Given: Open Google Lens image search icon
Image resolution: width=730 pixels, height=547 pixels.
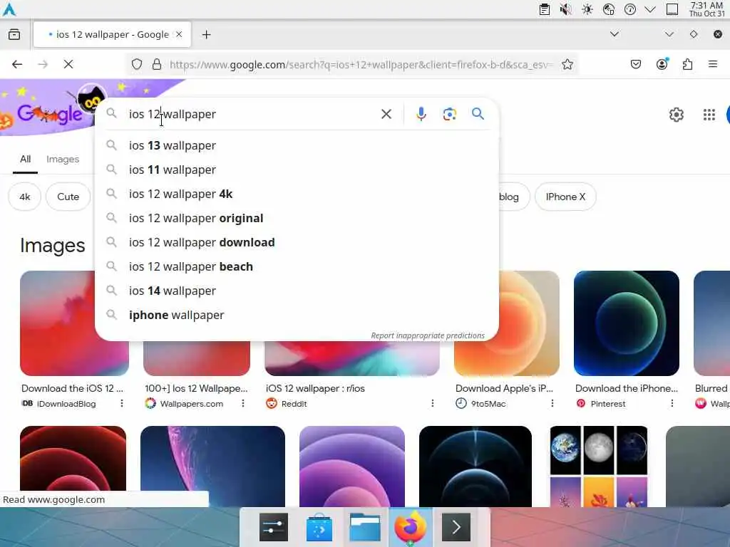Looking at the screenshot, I should 449,114.
